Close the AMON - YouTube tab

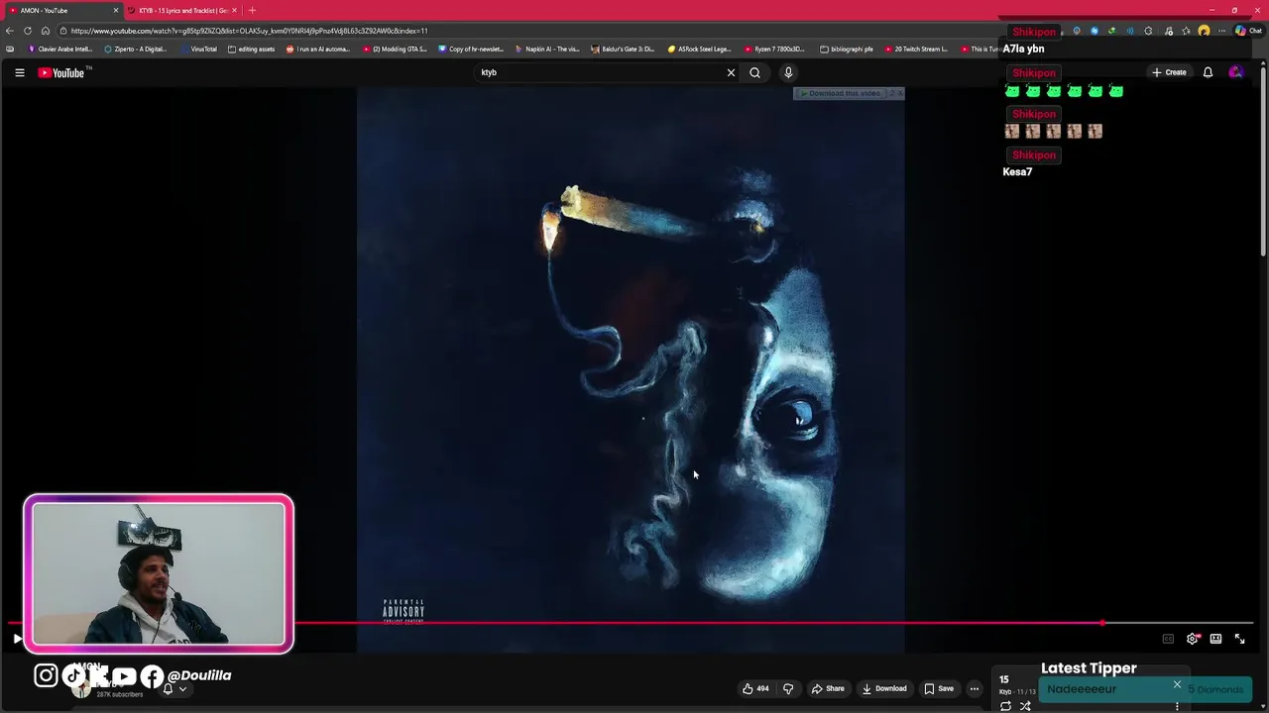coord(115,10)
